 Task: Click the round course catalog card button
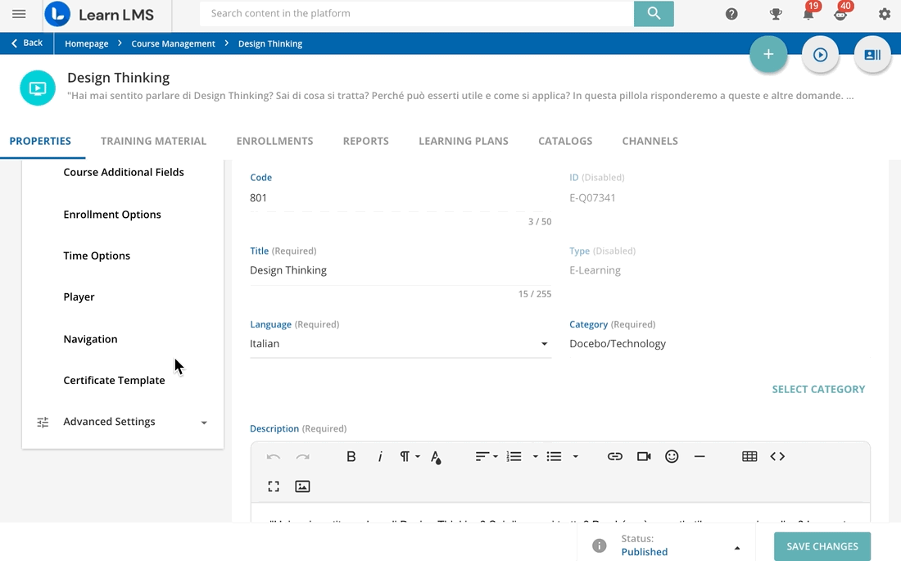point(873,55)
